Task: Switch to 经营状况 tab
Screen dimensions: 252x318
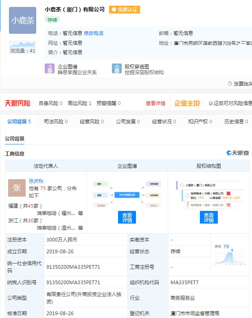Action: point(164,121)
